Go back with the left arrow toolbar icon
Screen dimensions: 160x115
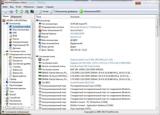click(6, 11)
